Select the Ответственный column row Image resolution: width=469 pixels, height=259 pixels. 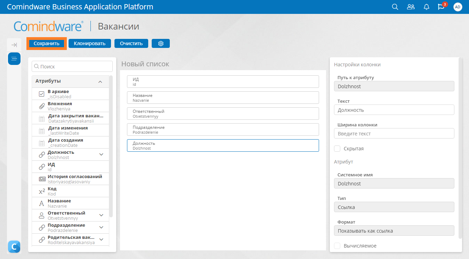(x=223, y=114)
